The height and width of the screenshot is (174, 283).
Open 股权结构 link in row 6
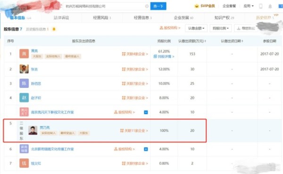click(x=125, y=149)
